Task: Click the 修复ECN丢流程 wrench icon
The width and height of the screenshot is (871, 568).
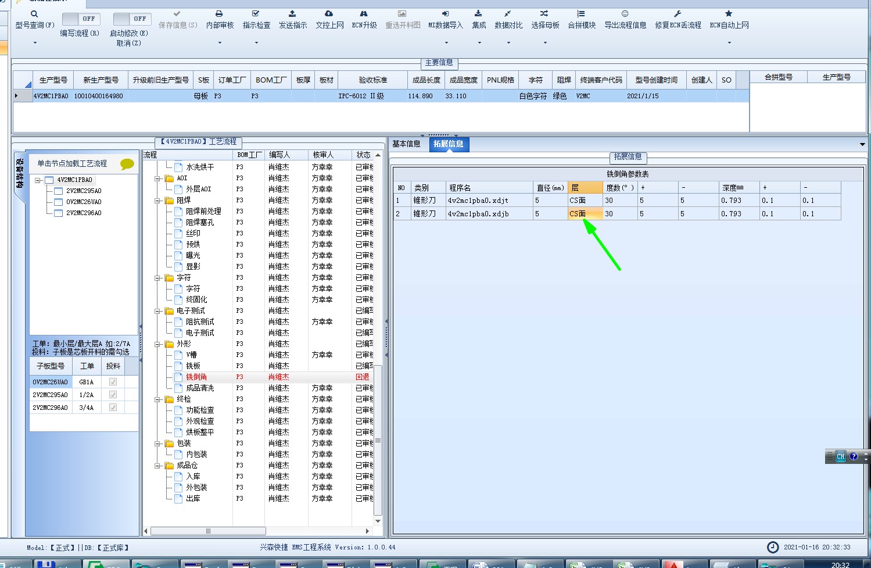Action: 678,13
